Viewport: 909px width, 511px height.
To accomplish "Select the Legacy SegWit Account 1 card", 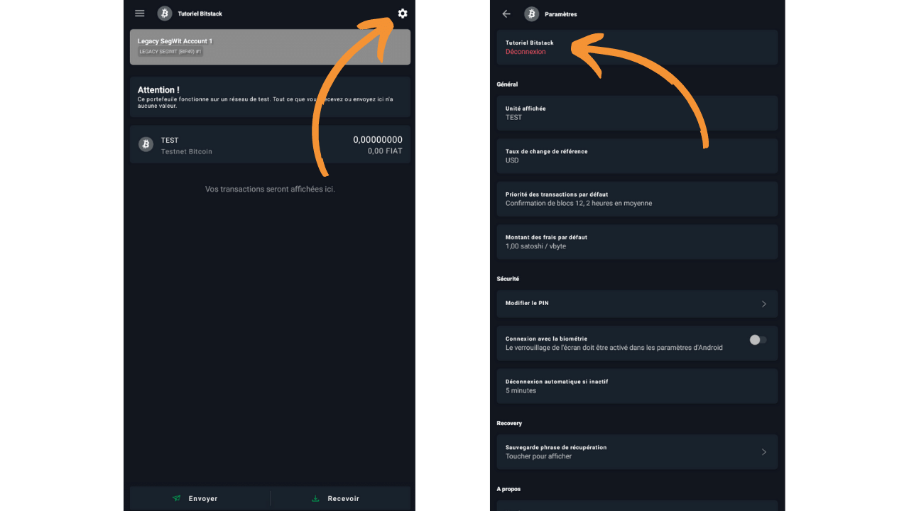I will click(x=270, y=47).
